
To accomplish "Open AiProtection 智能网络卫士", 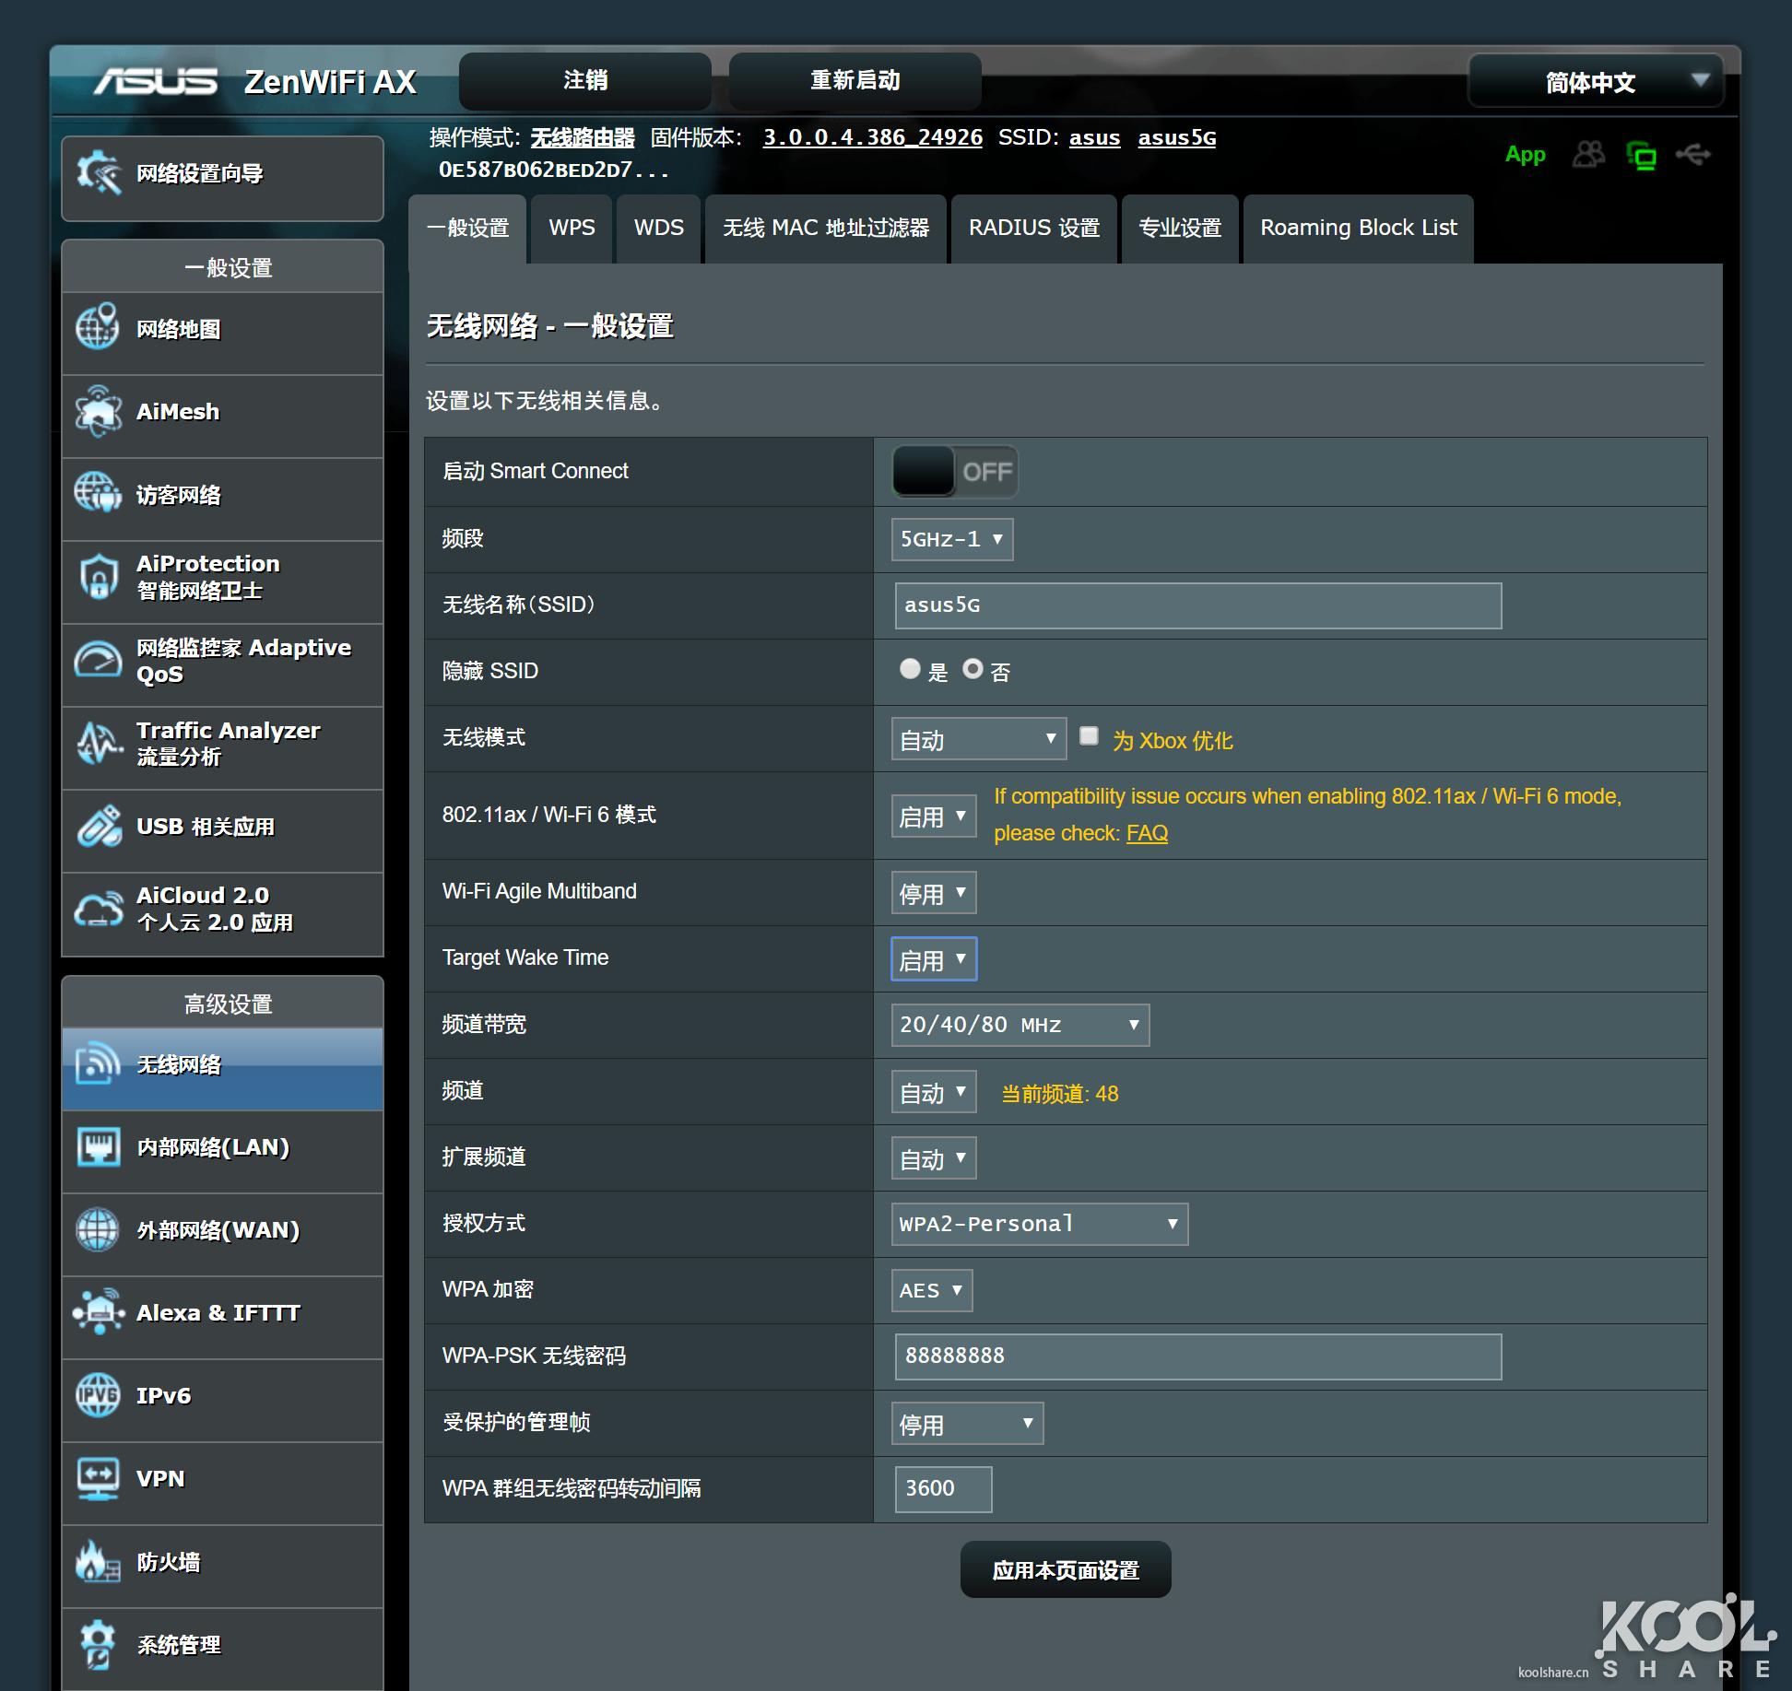I will tap(207, 577).
